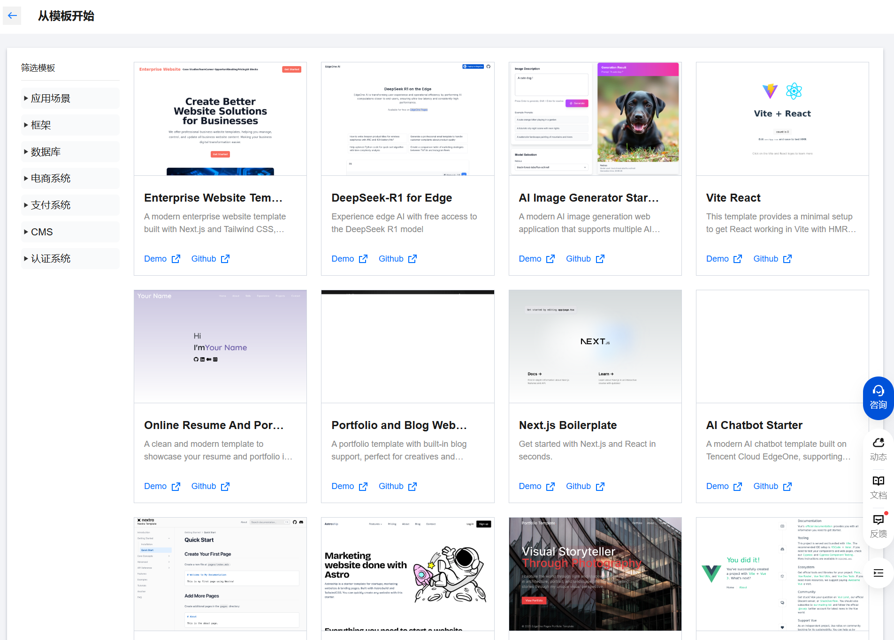
Task: Open Demo link for Online Resume template
Action: (x=155, y=486)
